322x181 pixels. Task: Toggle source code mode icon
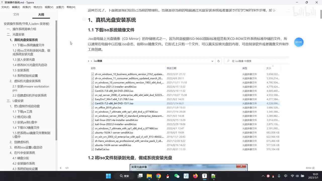67,168
